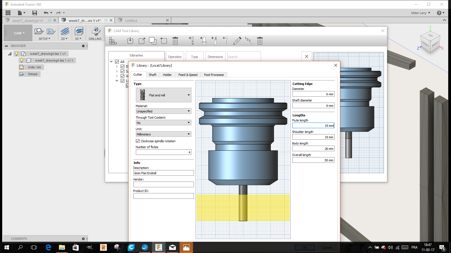Click the Save icon in the top toolbar
The image size is (451, 253).
tap(35, 13)
